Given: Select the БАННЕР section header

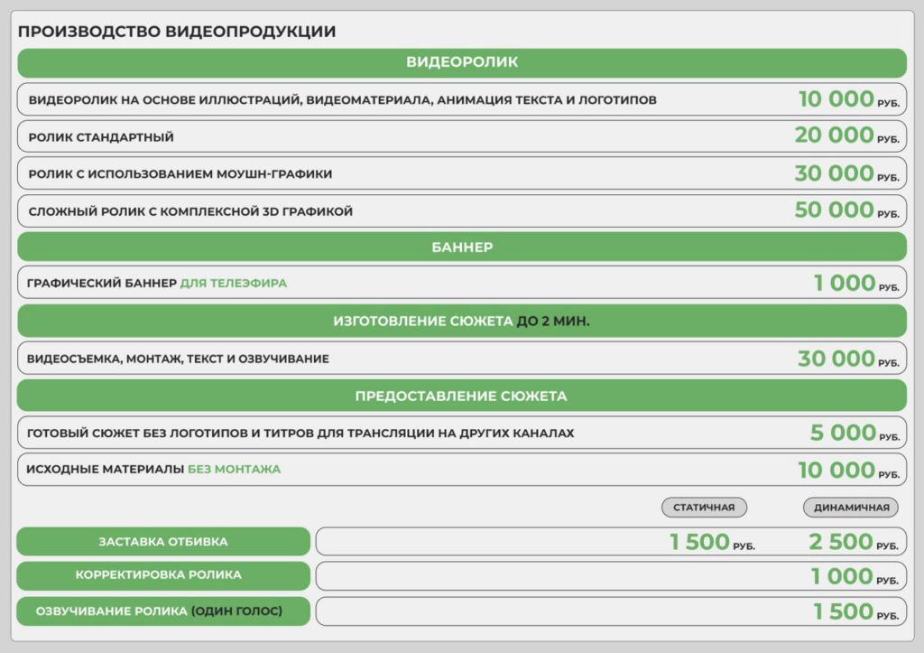Looking at the screenshot, I should pos(461,247).
